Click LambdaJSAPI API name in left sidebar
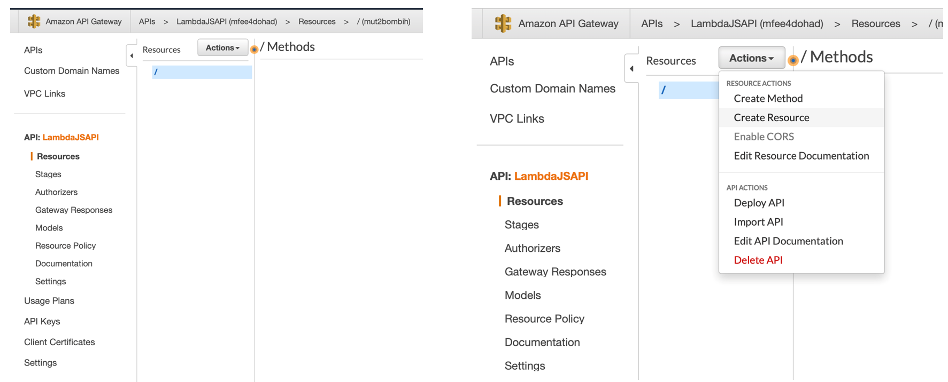This screenshot has width=948, height=382. [71, 137]
